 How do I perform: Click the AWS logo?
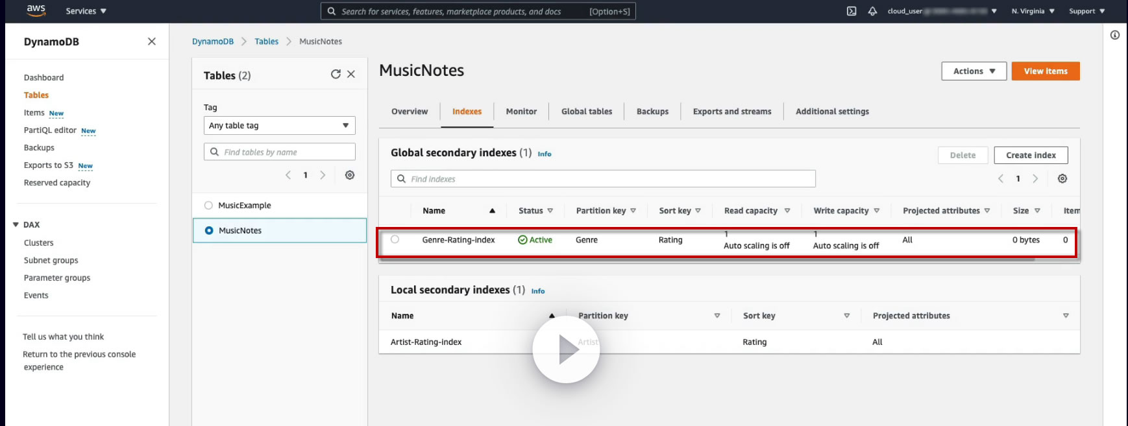point(36,10)
